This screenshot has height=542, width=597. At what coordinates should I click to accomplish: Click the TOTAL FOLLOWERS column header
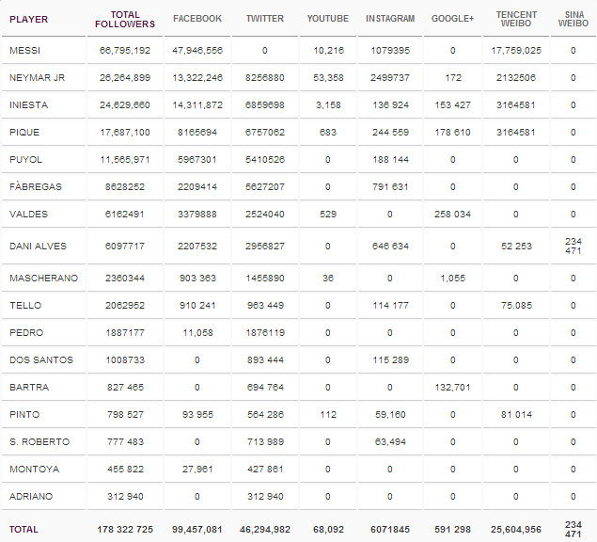124,20
